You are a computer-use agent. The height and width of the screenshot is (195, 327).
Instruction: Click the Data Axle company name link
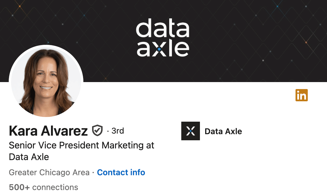pos(223,131)
